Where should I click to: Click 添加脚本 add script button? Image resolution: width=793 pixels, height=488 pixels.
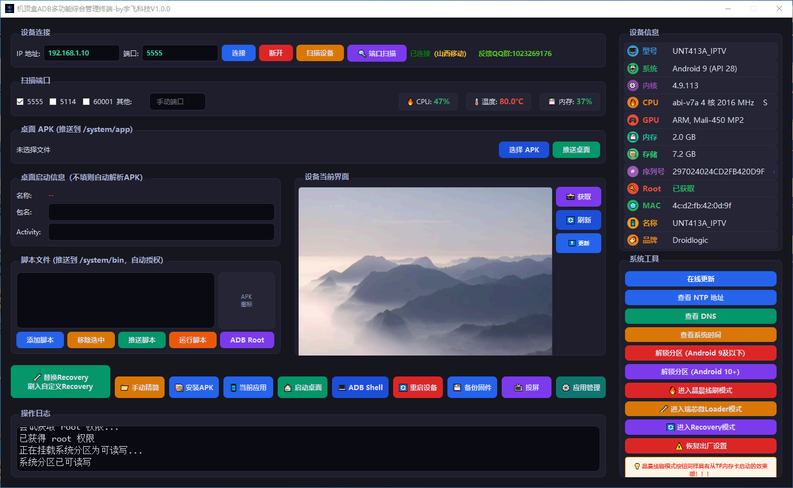tap(40, 340)
